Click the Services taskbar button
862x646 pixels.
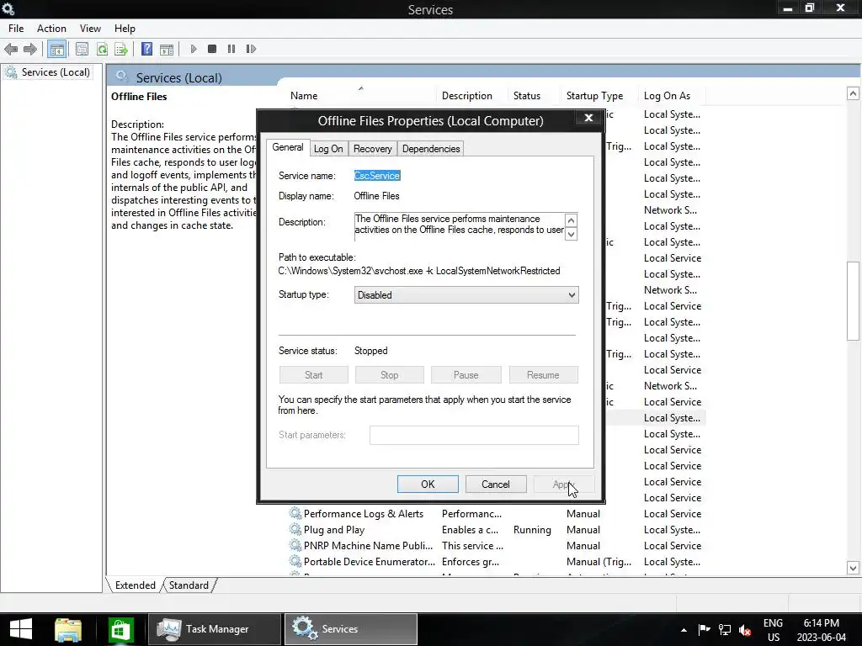pyautogui.click(x=351, y=629)
